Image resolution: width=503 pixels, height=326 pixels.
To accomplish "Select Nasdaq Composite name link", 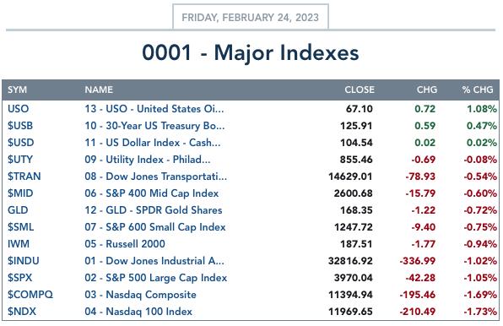I will 140,295.
